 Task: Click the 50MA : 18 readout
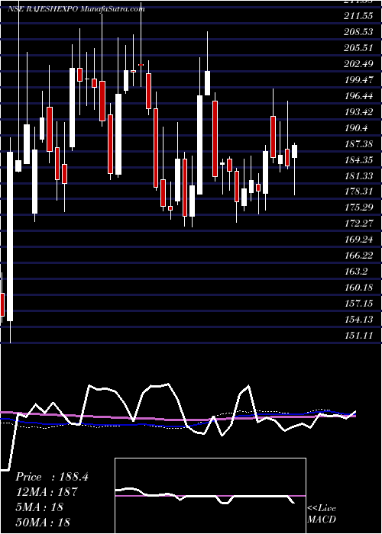[43, 522]
